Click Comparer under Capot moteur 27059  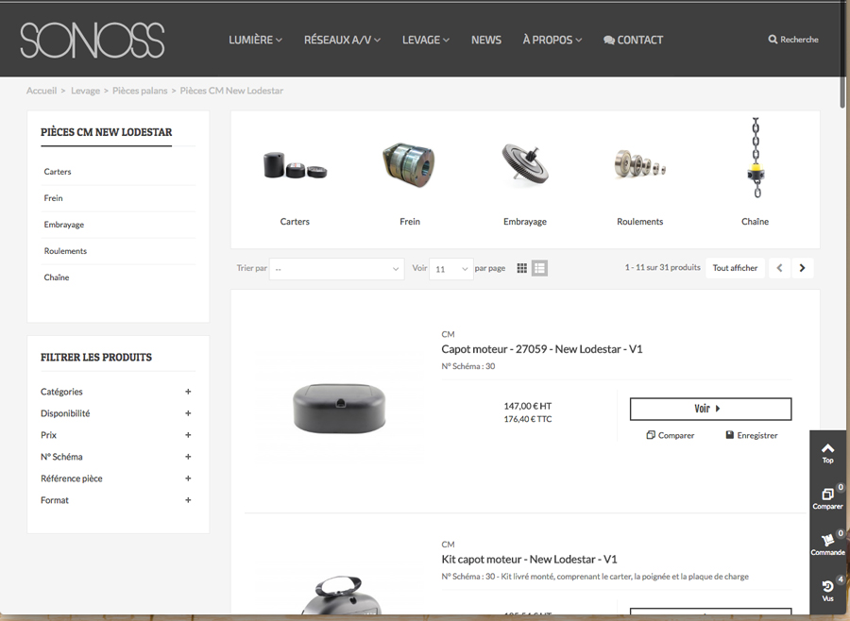coord(670,435)
